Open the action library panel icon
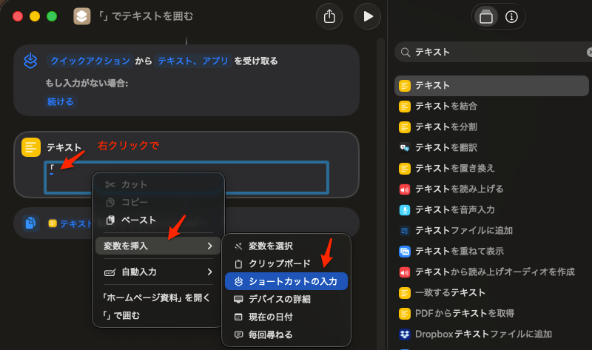Image resolution: width=592 pixels, height=350 pixels. [x=486, y=16]
